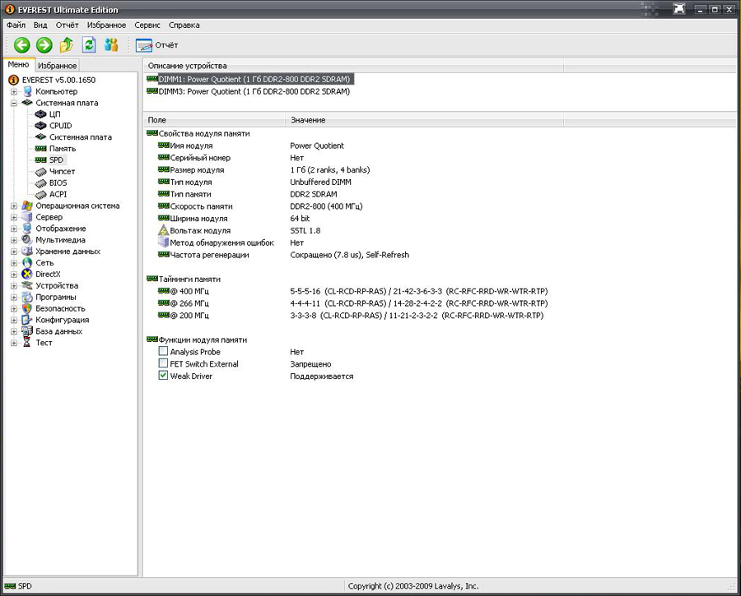741x596 pixels.
Task: Expand the Операционная система node
Action: tap(14, 206)
